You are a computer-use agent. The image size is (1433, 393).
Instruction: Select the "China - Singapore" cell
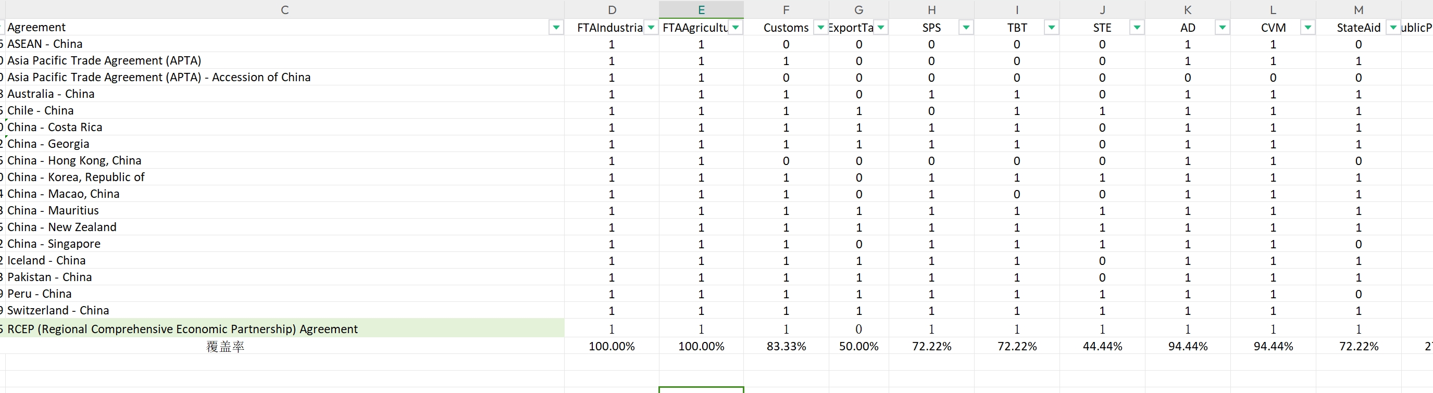(x=284, y=244)
